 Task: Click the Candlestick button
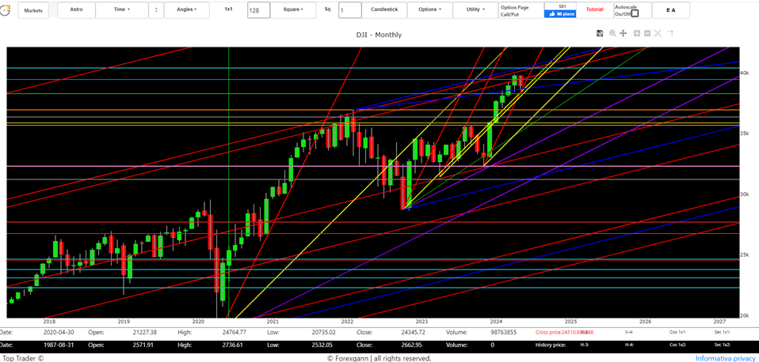pyautogui.click(x=384, y=9)
